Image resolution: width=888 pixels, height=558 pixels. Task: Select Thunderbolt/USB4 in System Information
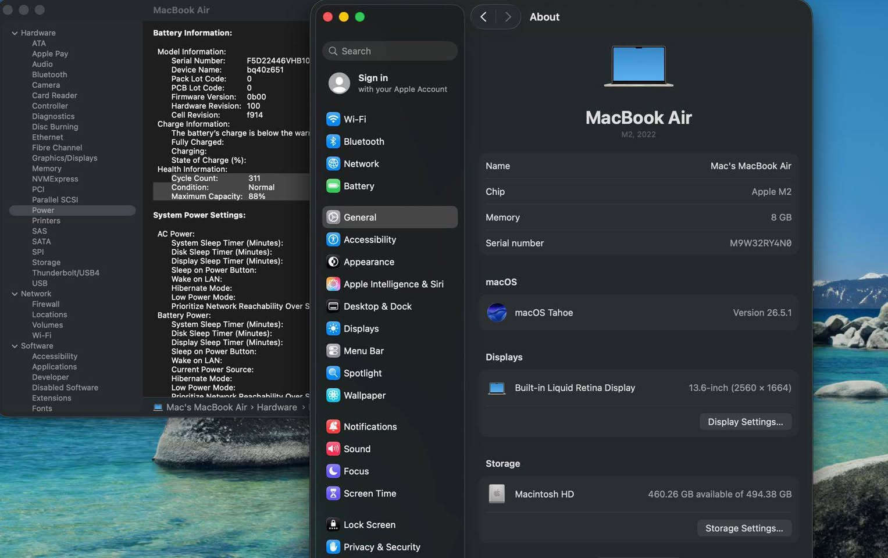[66, 273]
